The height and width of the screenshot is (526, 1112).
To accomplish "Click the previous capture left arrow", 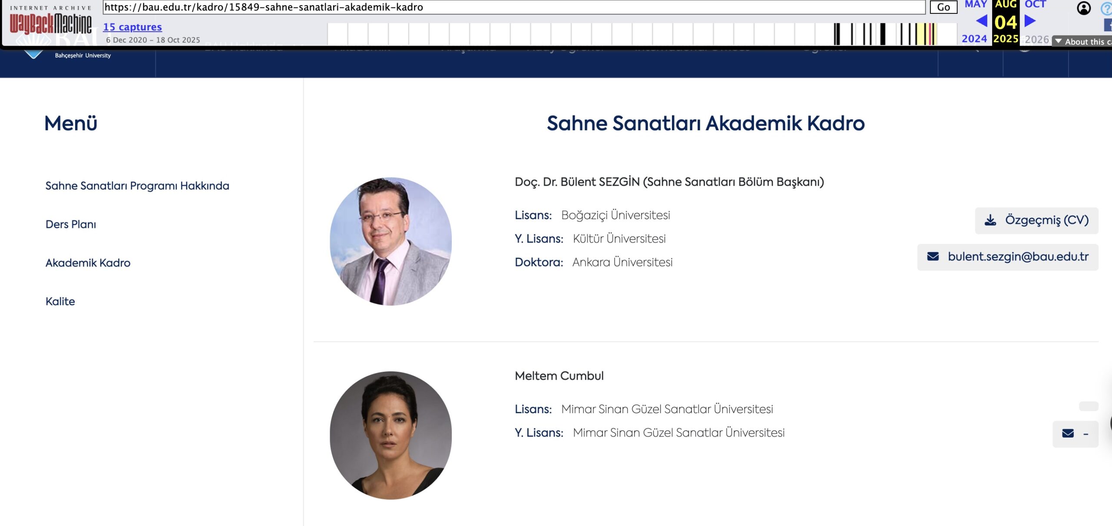I will (x=981, y=21).
